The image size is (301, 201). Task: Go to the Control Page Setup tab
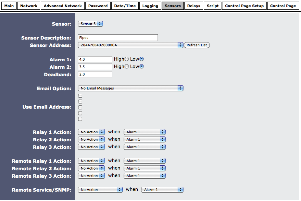tap(244, 6)
